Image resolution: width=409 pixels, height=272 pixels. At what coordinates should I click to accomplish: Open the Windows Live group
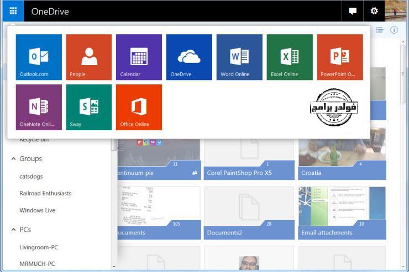[x=37, y=210]
